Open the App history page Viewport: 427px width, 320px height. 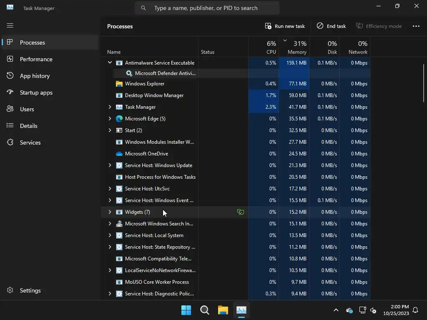50,76
